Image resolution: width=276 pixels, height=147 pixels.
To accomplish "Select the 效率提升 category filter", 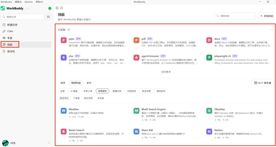I will (x=102, y=91).
